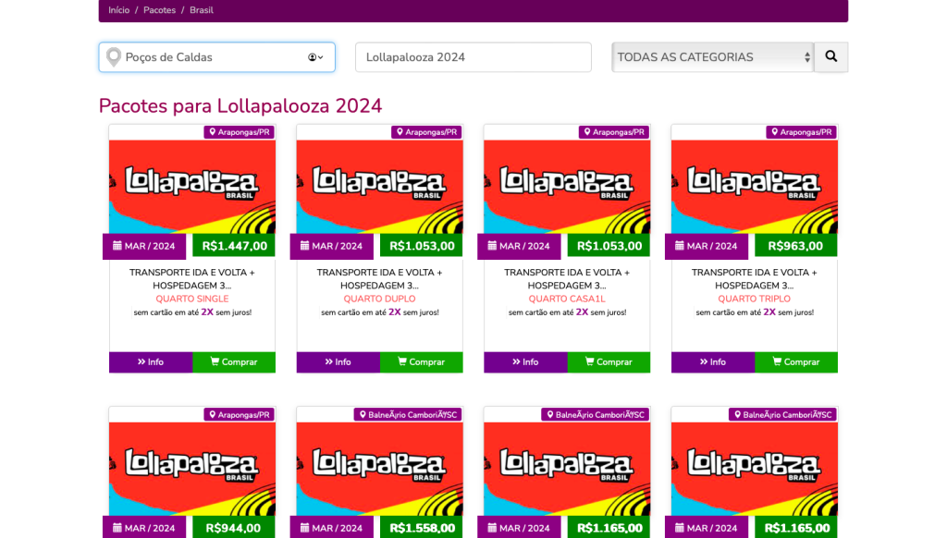947x538 pixels.
Task: Buy the Quarto Duplo package
Action: click(422, 362)
